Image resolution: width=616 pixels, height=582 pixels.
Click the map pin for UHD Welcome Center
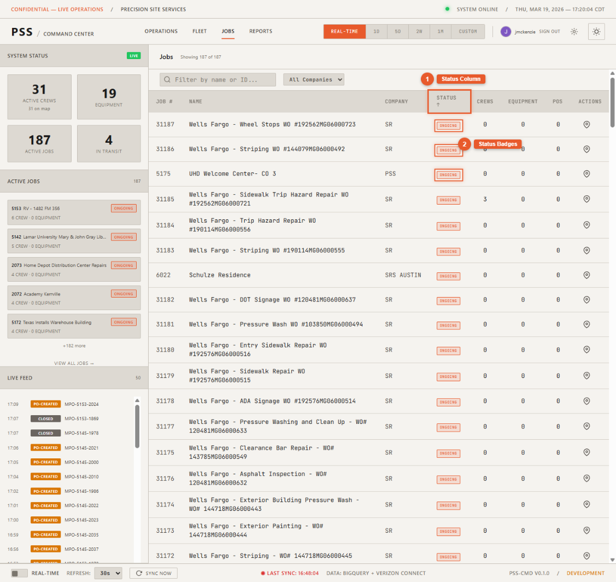pos(586,174)
